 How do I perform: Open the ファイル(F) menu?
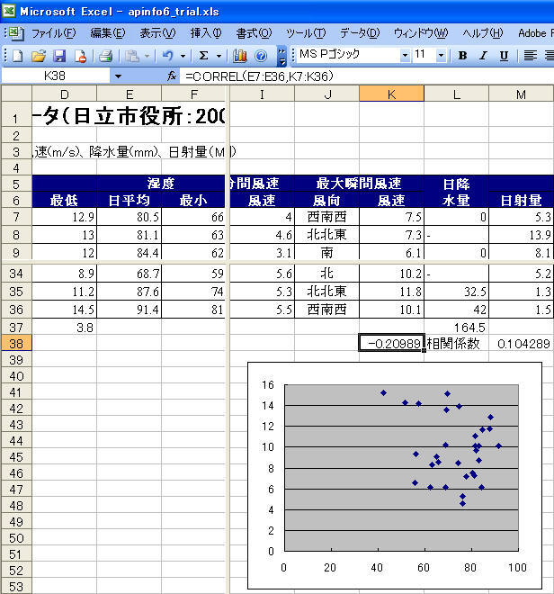click(53, 32)
